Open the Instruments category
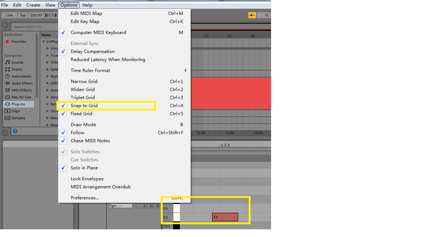 point(21,76)
